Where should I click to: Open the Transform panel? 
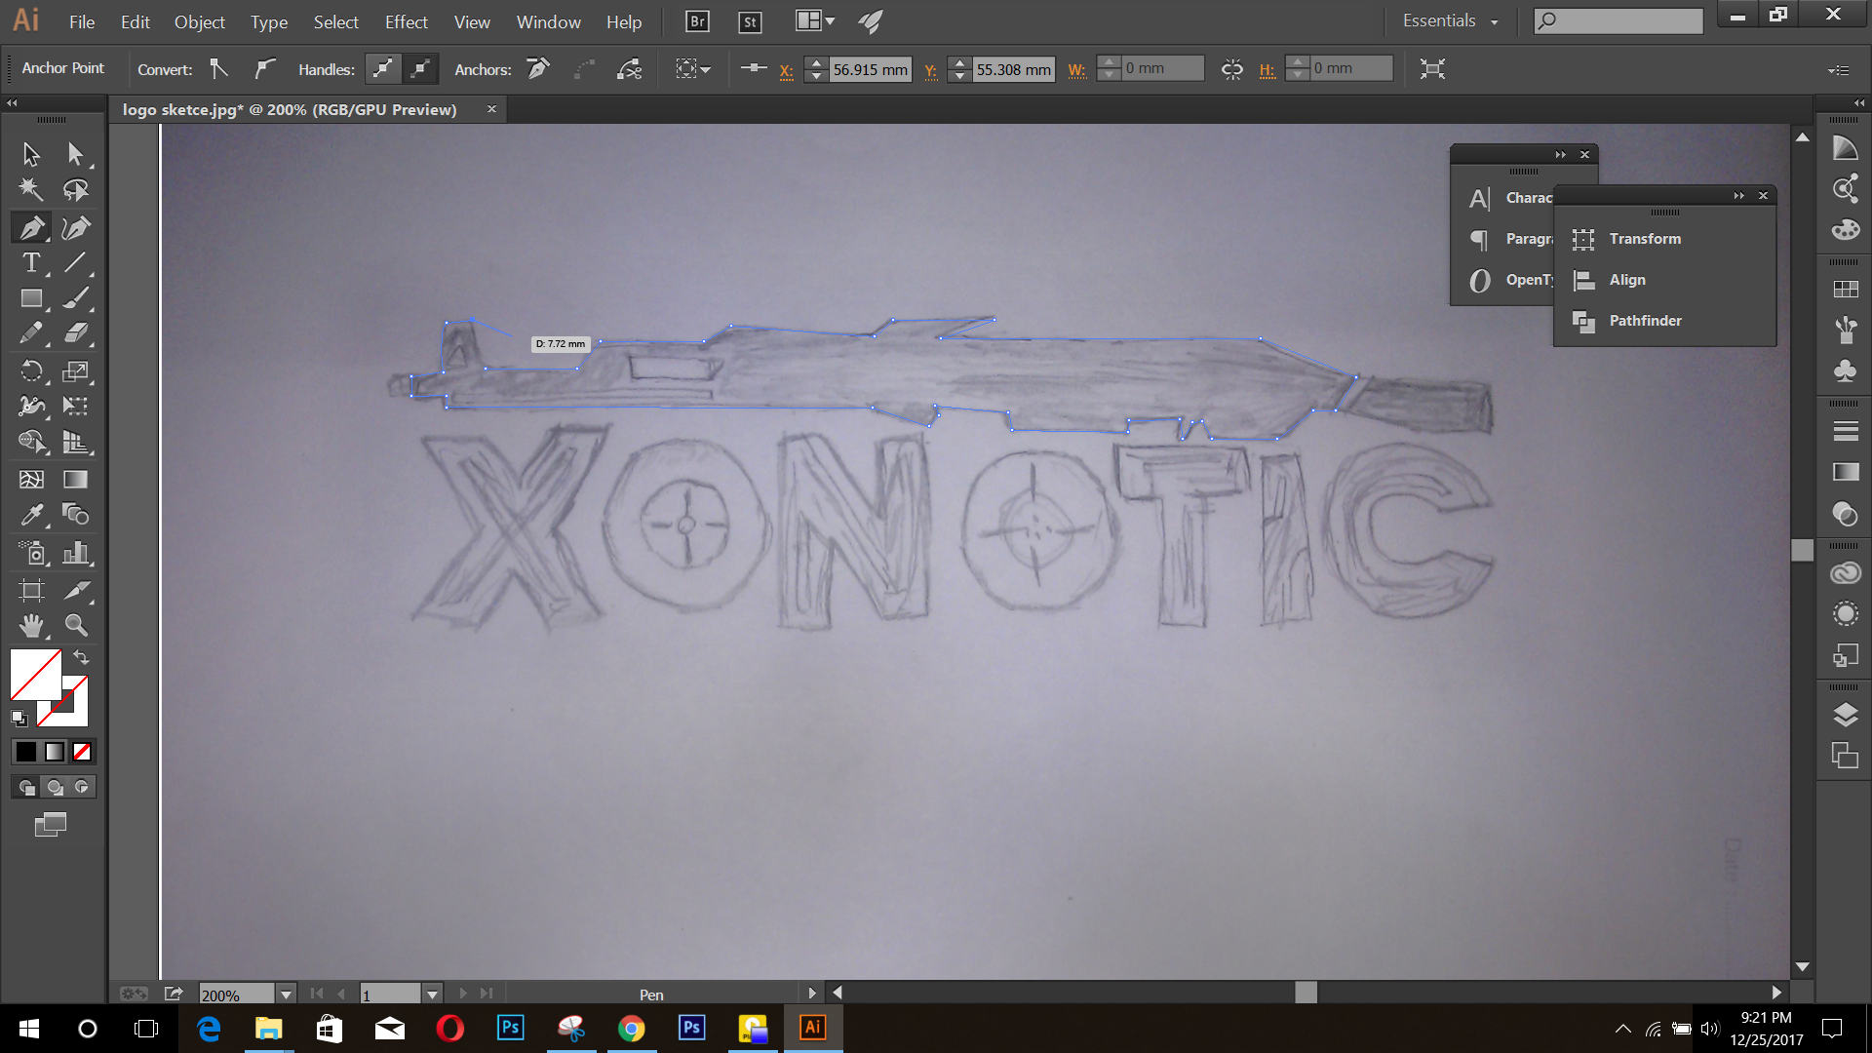1645,239
